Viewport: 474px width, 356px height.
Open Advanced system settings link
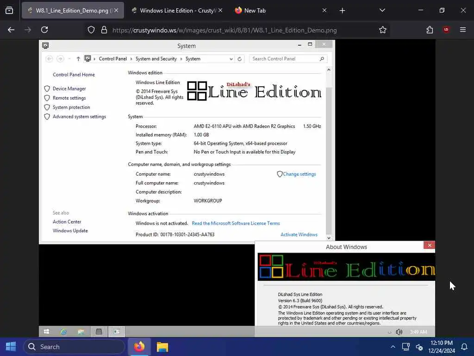click(x=79, y=116)
